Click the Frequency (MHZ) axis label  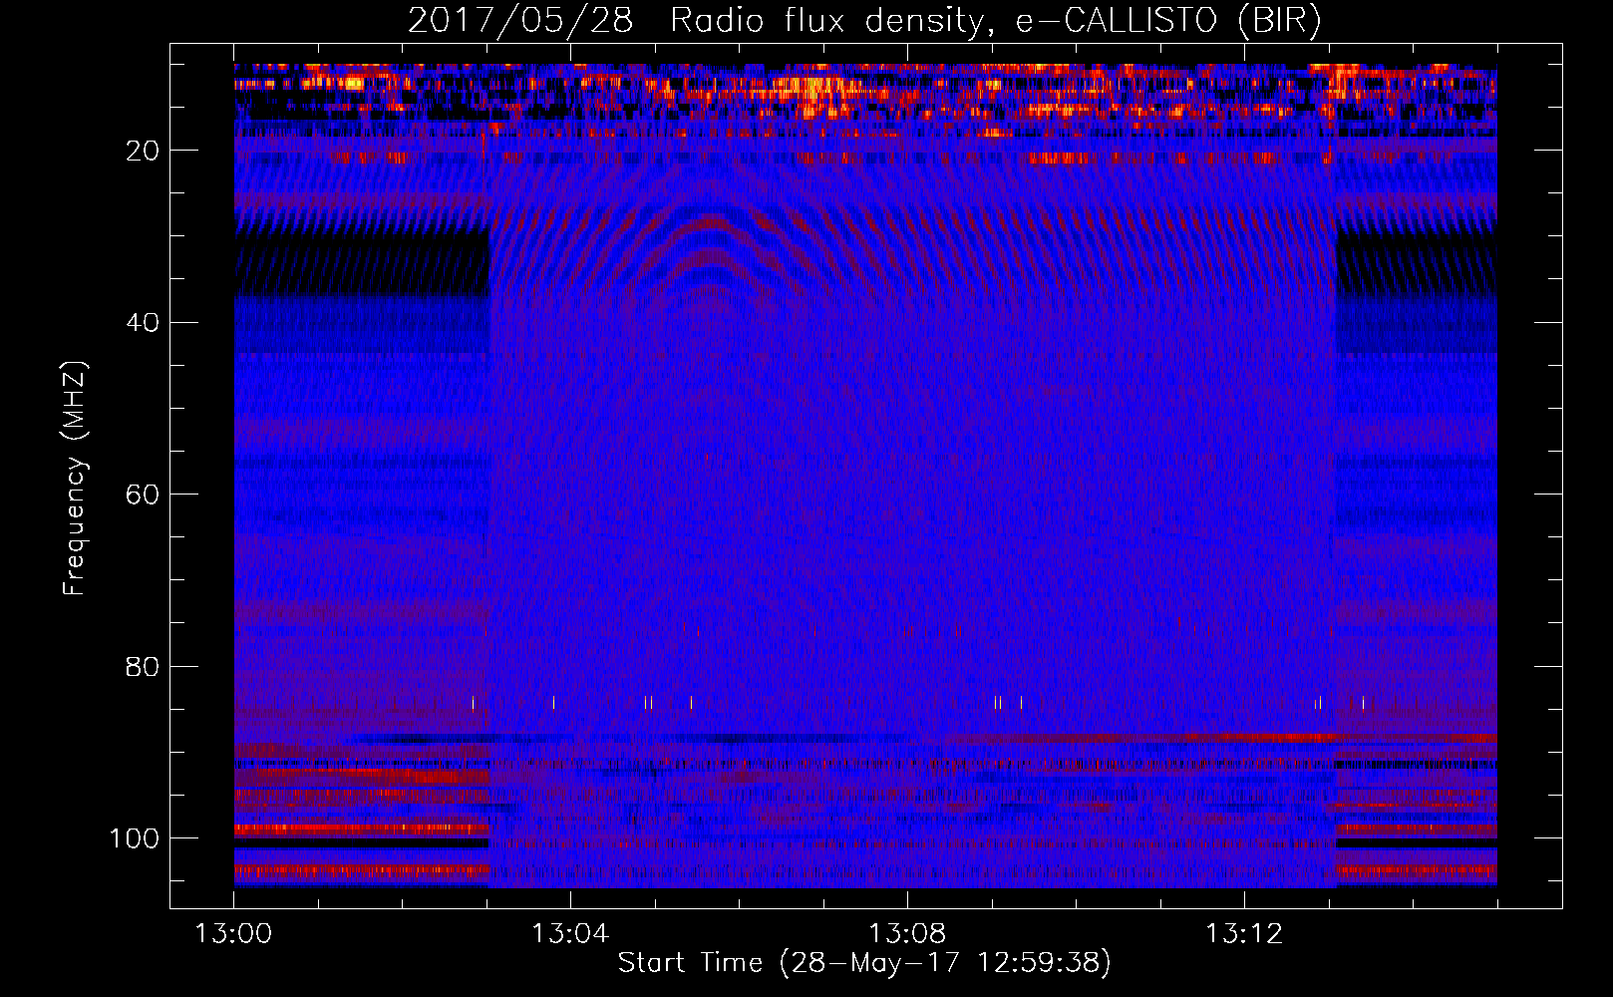(x=75, y=479)
